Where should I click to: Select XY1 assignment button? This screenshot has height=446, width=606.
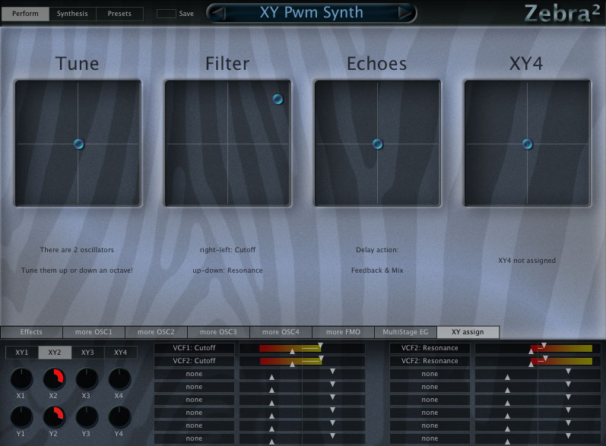(x=22, y=353)
